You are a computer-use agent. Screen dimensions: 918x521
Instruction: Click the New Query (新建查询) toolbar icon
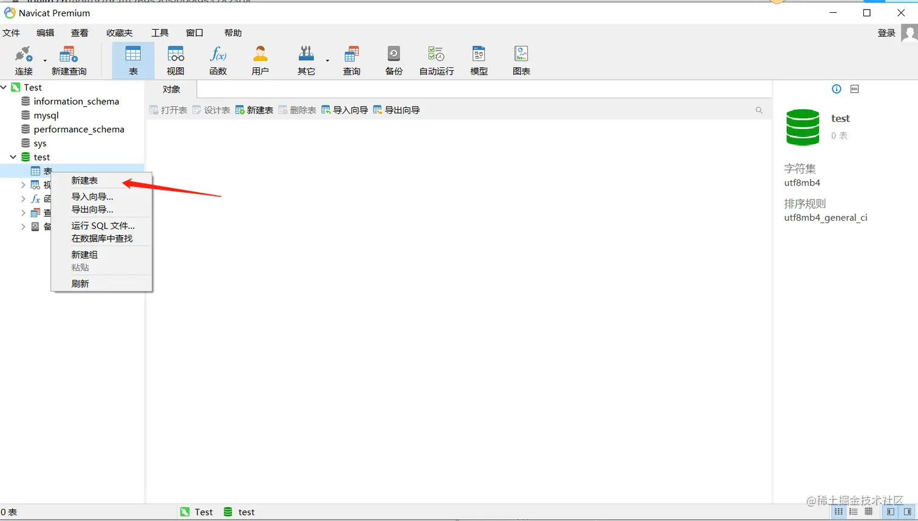click(x=69, y=61)
